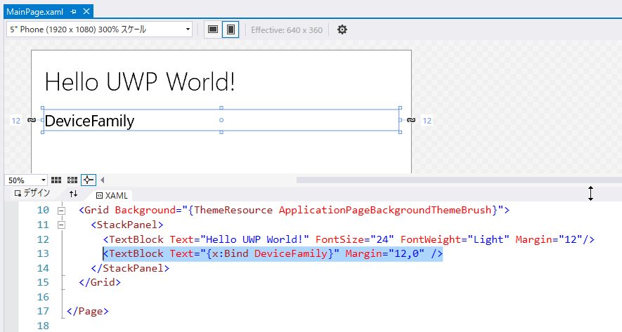Viewport: 622px width, 332px height.
Task: Toggle snapping to gridlines
Action: (x=72, y=180)
